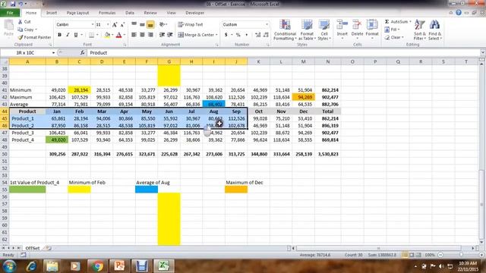
Task: Open the Orientation text angle menu
Action: [163, 24]
